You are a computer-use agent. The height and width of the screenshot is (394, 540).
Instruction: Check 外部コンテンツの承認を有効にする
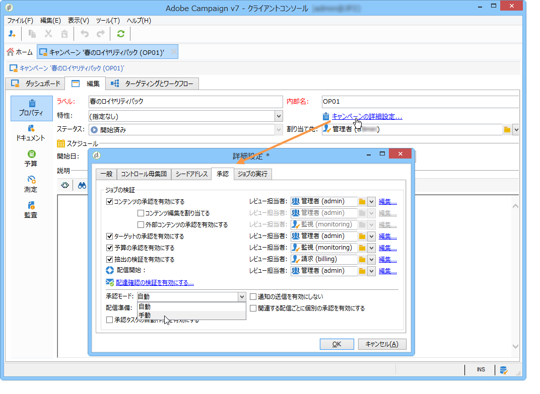(x=141, y=225)
